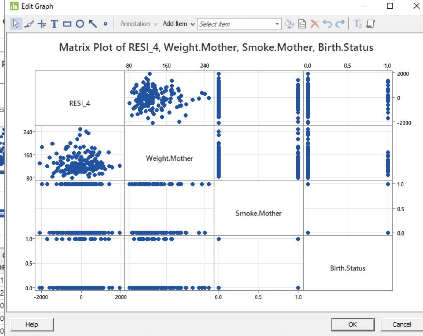Pick the Line annotation tool
This screenshot has height=336, width=423.
93,23
